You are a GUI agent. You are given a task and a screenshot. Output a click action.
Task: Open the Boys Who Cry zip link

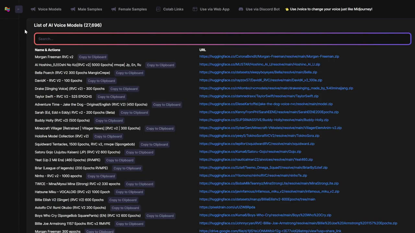[x=265, y=215]
